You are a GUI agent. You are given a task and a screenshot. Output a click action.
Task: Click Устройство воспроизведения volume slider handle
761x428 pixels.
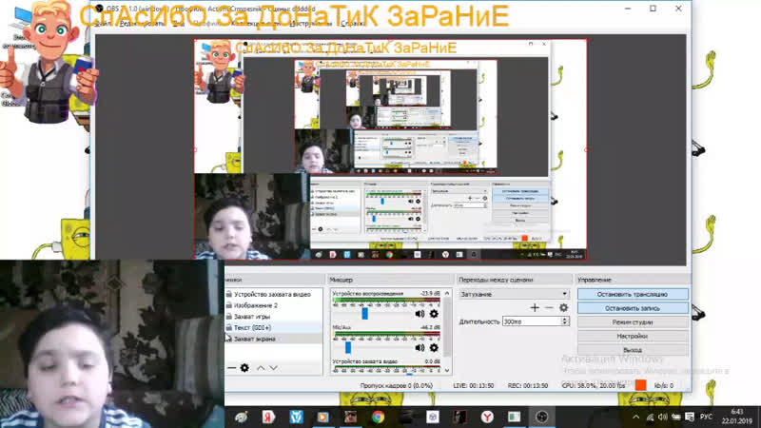(x=365, y=314)
